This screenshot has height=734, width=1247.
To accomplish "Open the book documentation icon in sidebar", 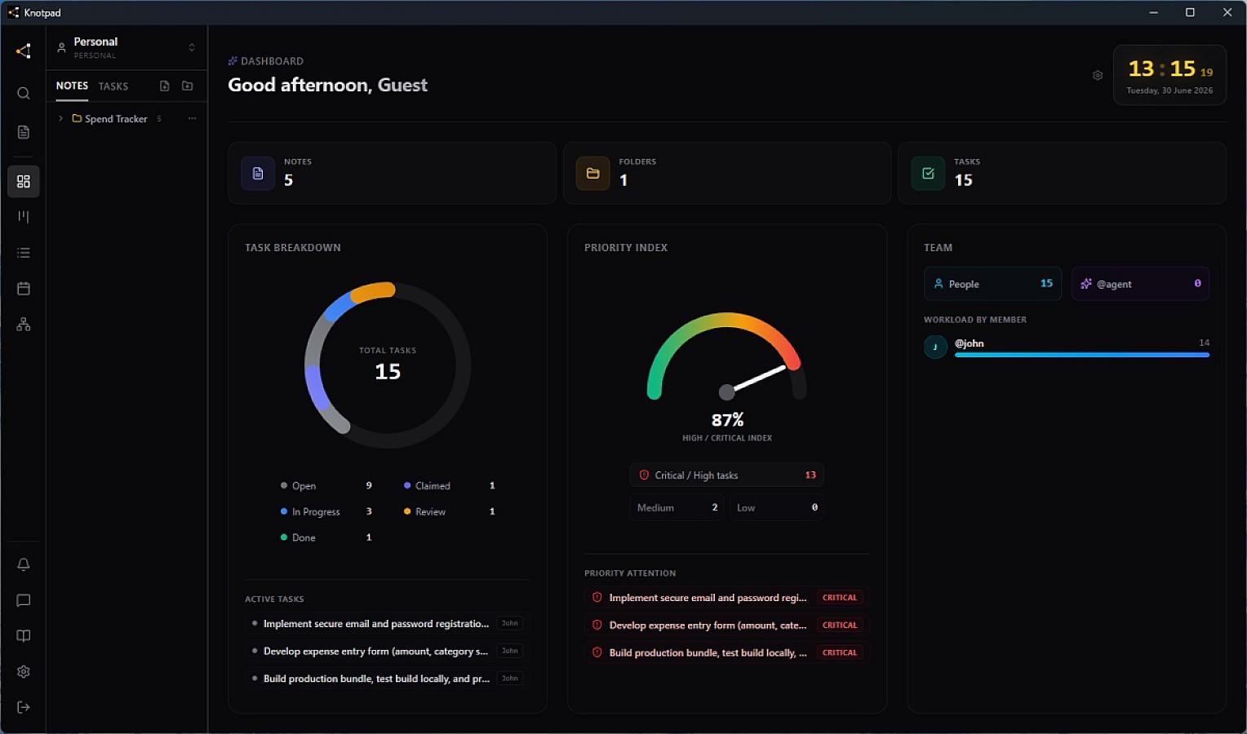I will point(24,636).
